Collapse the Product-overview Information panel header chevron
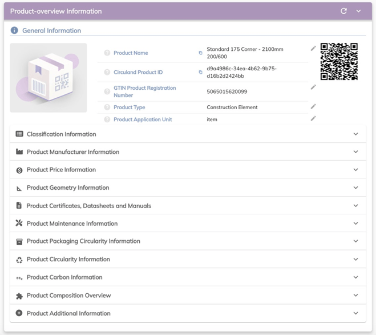Viewport: 376px width, 335px height. (x=358, y=11)
